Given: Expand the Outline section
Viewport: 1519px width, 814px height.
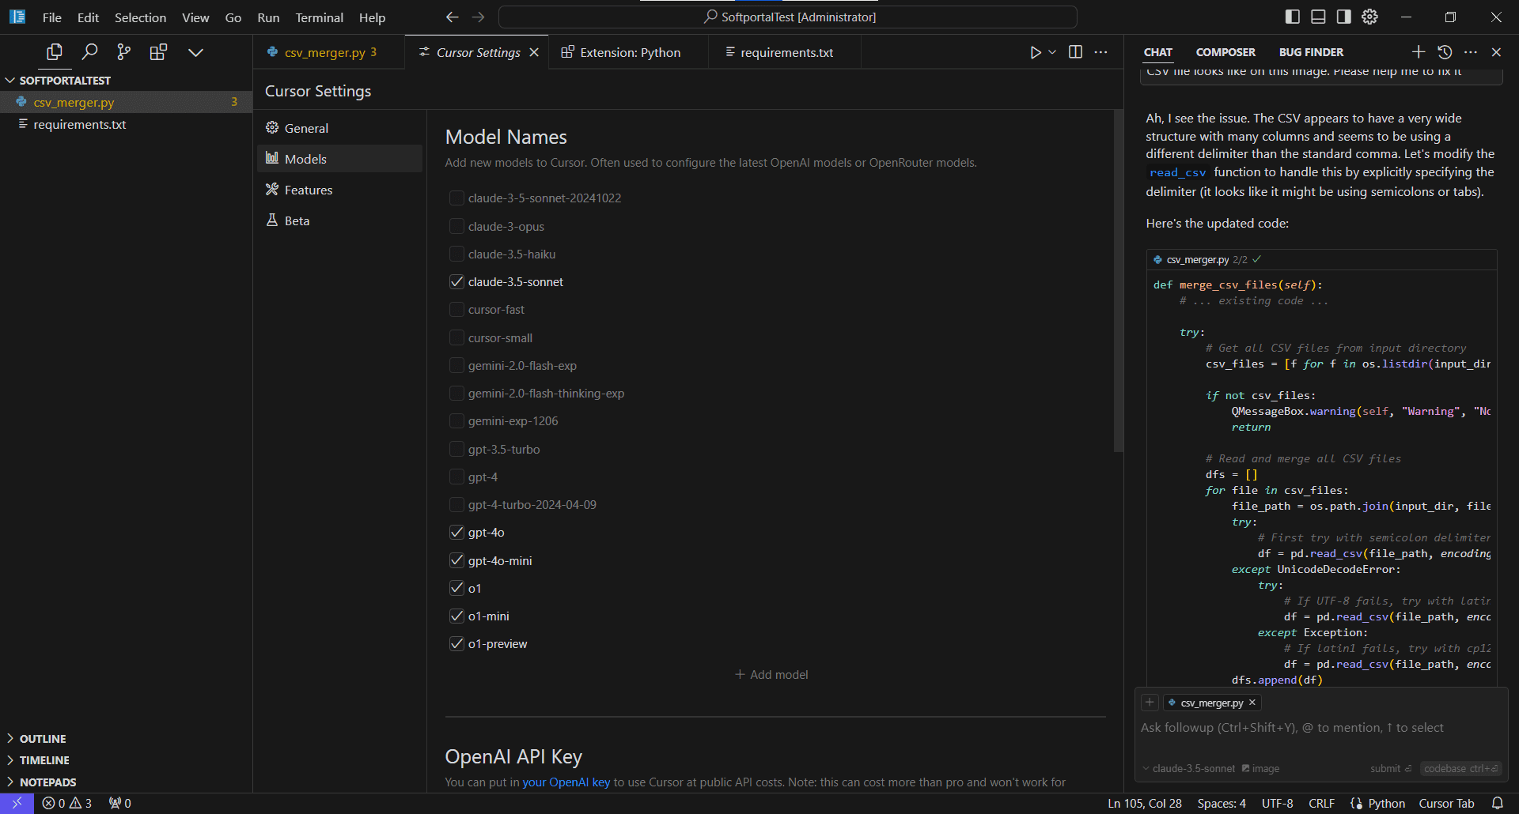Looking at the screenshot, I should coord(43,739).
